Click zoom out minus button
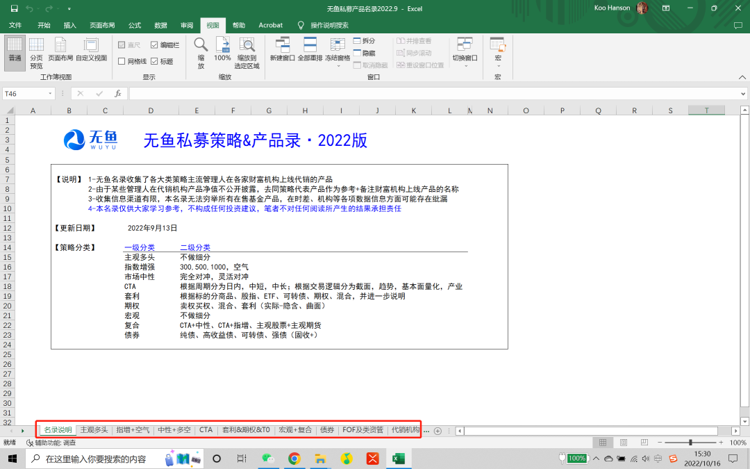 660,443
